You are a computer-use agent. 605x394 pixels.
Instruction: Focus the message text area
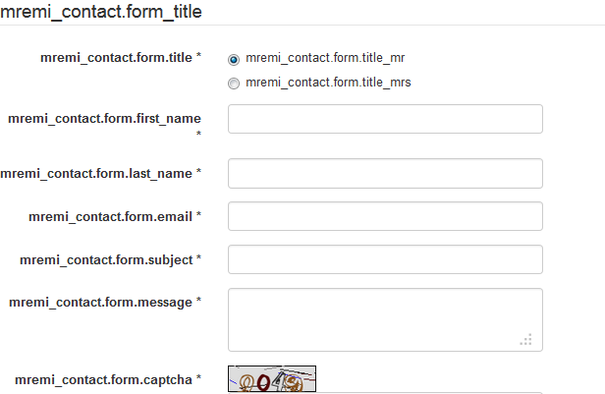385,319
